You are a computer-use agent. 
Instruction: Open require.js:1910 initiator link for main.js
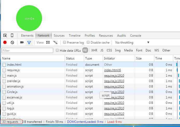[114, 76]
